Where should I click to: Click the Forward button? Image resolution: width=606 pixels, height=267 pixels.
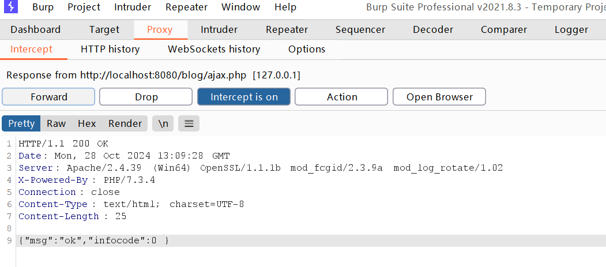click(48, 97)
